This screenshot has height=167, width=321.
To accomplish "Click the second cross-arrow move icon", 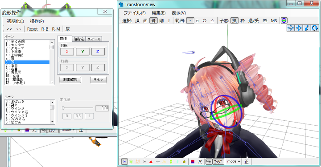I will pyautogui.click(x=299, y=28).
